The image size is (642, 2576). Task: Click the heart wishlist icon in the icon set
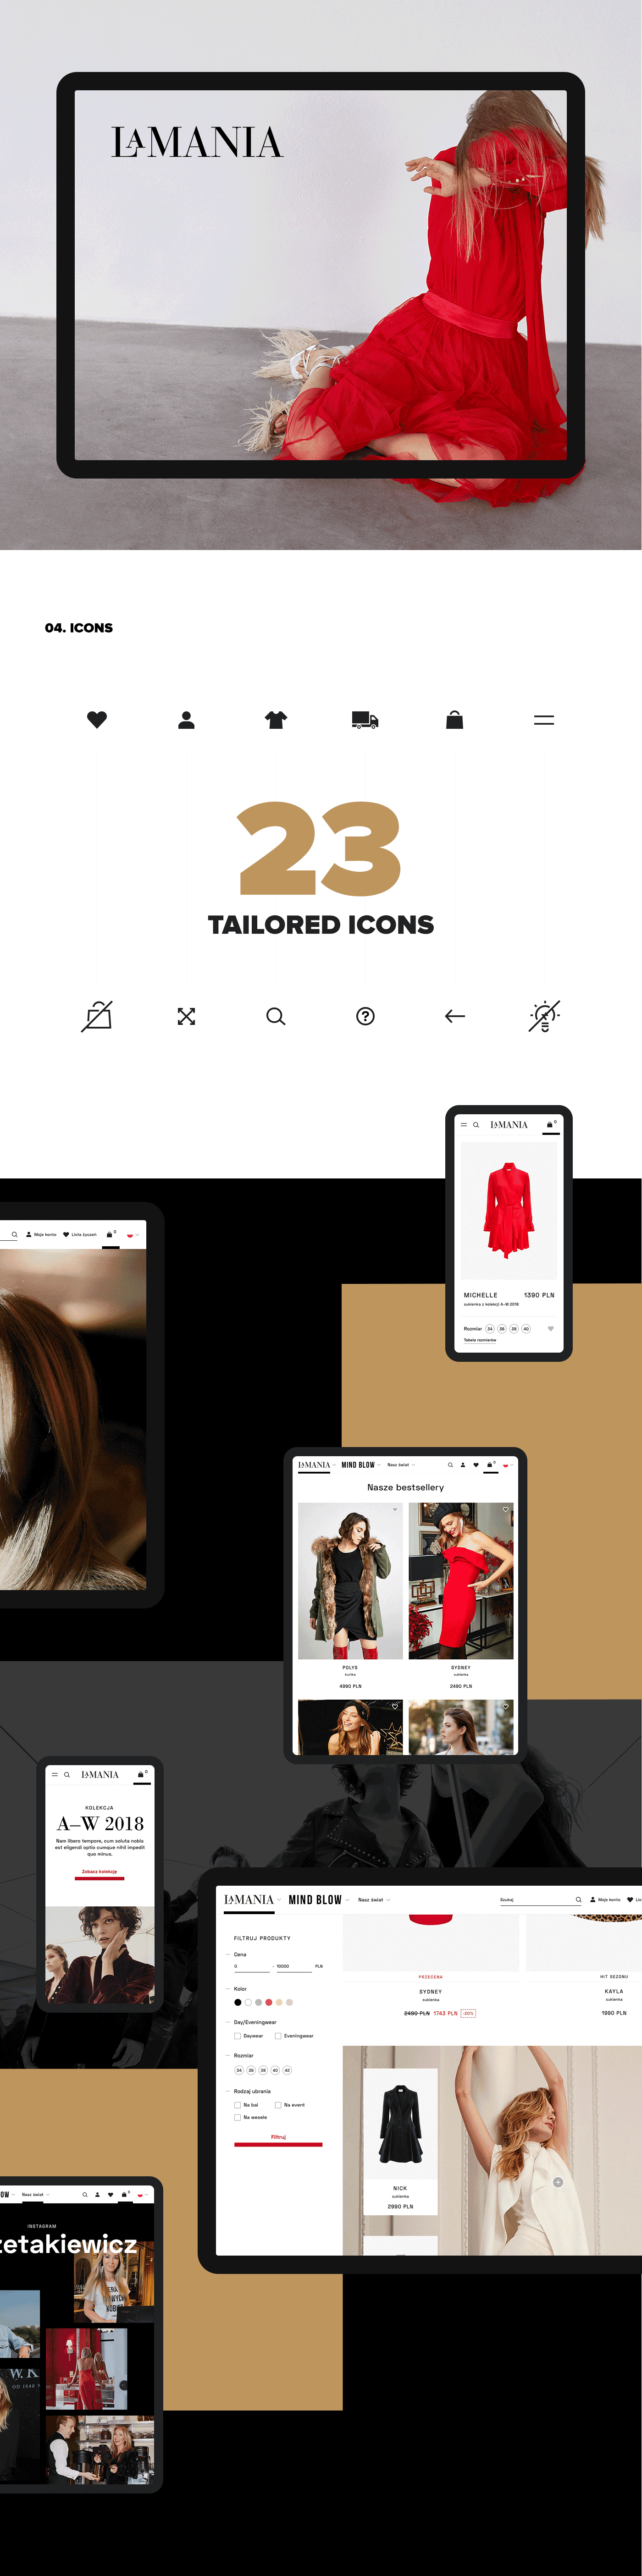pyautogui.click(x=97, y=719)
